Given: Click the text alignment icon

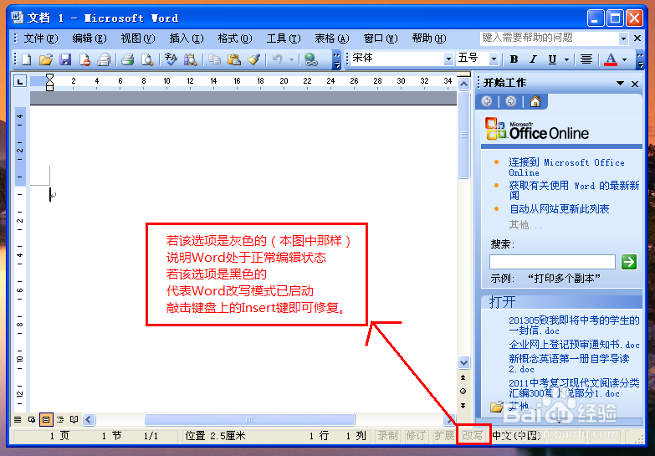Looking at the screenshot, I should point(586,59).
